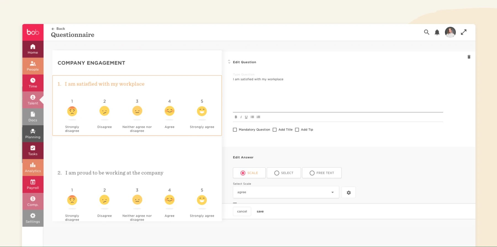
Task: Enable the Mandatory Question checkbox
Action: pyautogui.click(x=235, y=130)
